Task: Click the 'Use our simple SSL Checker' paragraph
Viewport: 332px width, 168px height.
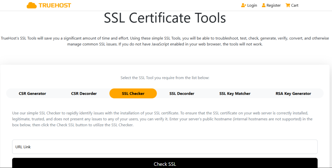Action: pyautogui.click(x=162, y=119)
